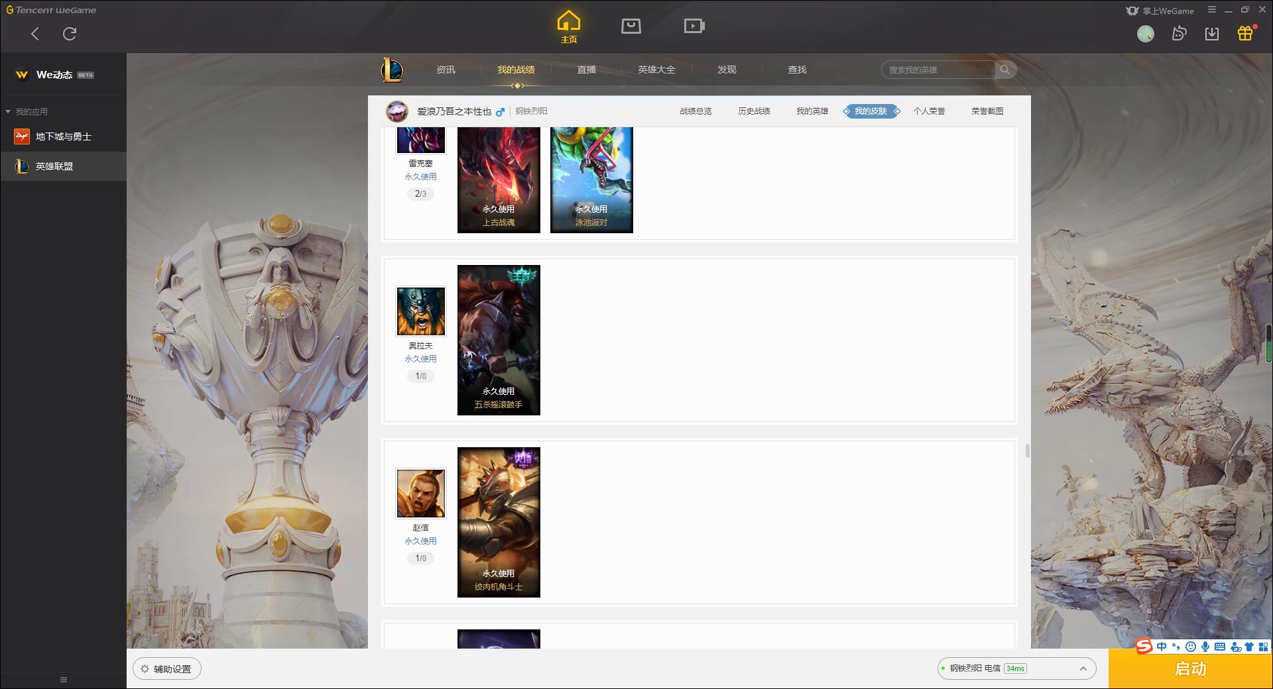Open the store bag icon in top bar

point(631,26)
